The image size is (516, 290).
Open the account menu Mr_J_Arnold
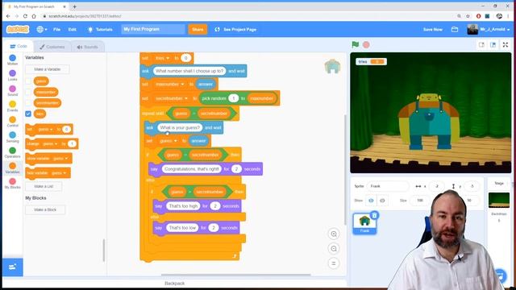click(x=489, y=29)
